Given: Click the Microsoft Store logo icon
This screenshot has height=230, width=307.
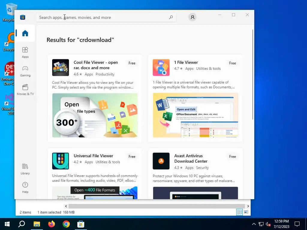Looking at the screenshot, I should [22, 17].
